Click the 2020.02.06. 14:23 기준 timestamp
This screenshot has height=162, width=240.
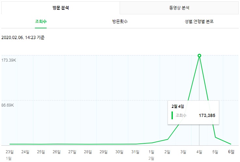pos(23,37)
